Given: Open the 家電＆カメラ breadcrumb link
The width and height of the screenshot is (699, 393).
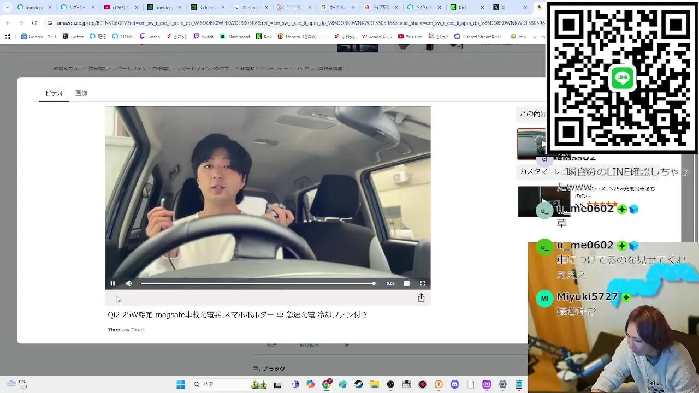Looking at the screenshot, I should [68, 69].
